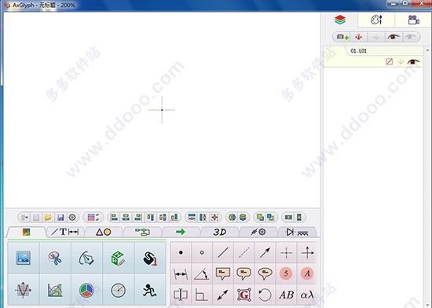Image resolution: width=432 pixels, height=308 pixels.
Task: Select the paint bucket fill tool
Action: [x=150, y=258]
